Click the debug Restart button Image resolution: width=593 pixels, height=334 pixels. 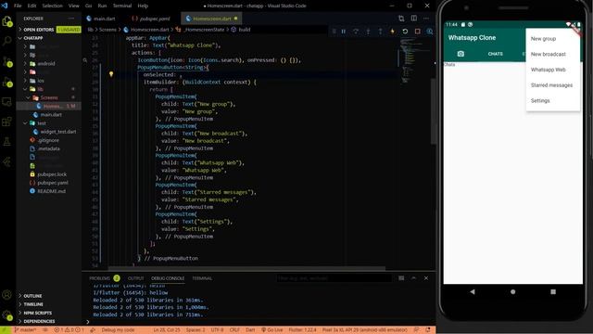click(405, 32)
